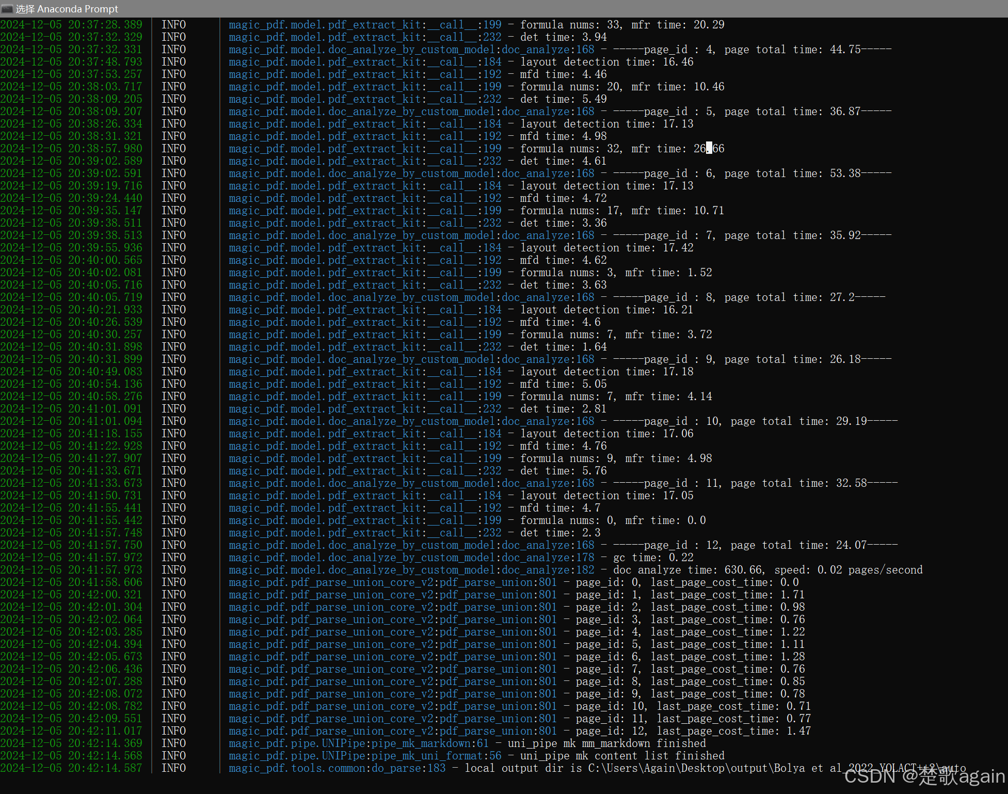Click the '选择 Anaconda Prompt' title text
This screenshot has height=794, width=1008.
click(67, 9)
